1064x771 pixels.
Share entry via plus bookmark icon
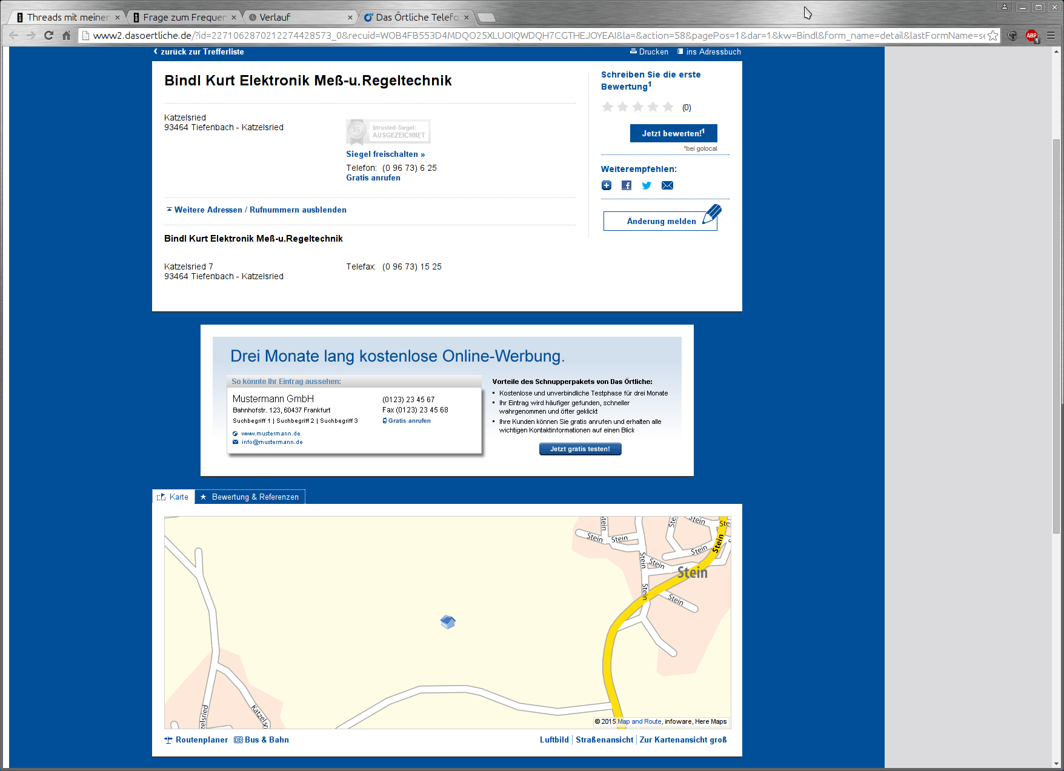[607, 185]
